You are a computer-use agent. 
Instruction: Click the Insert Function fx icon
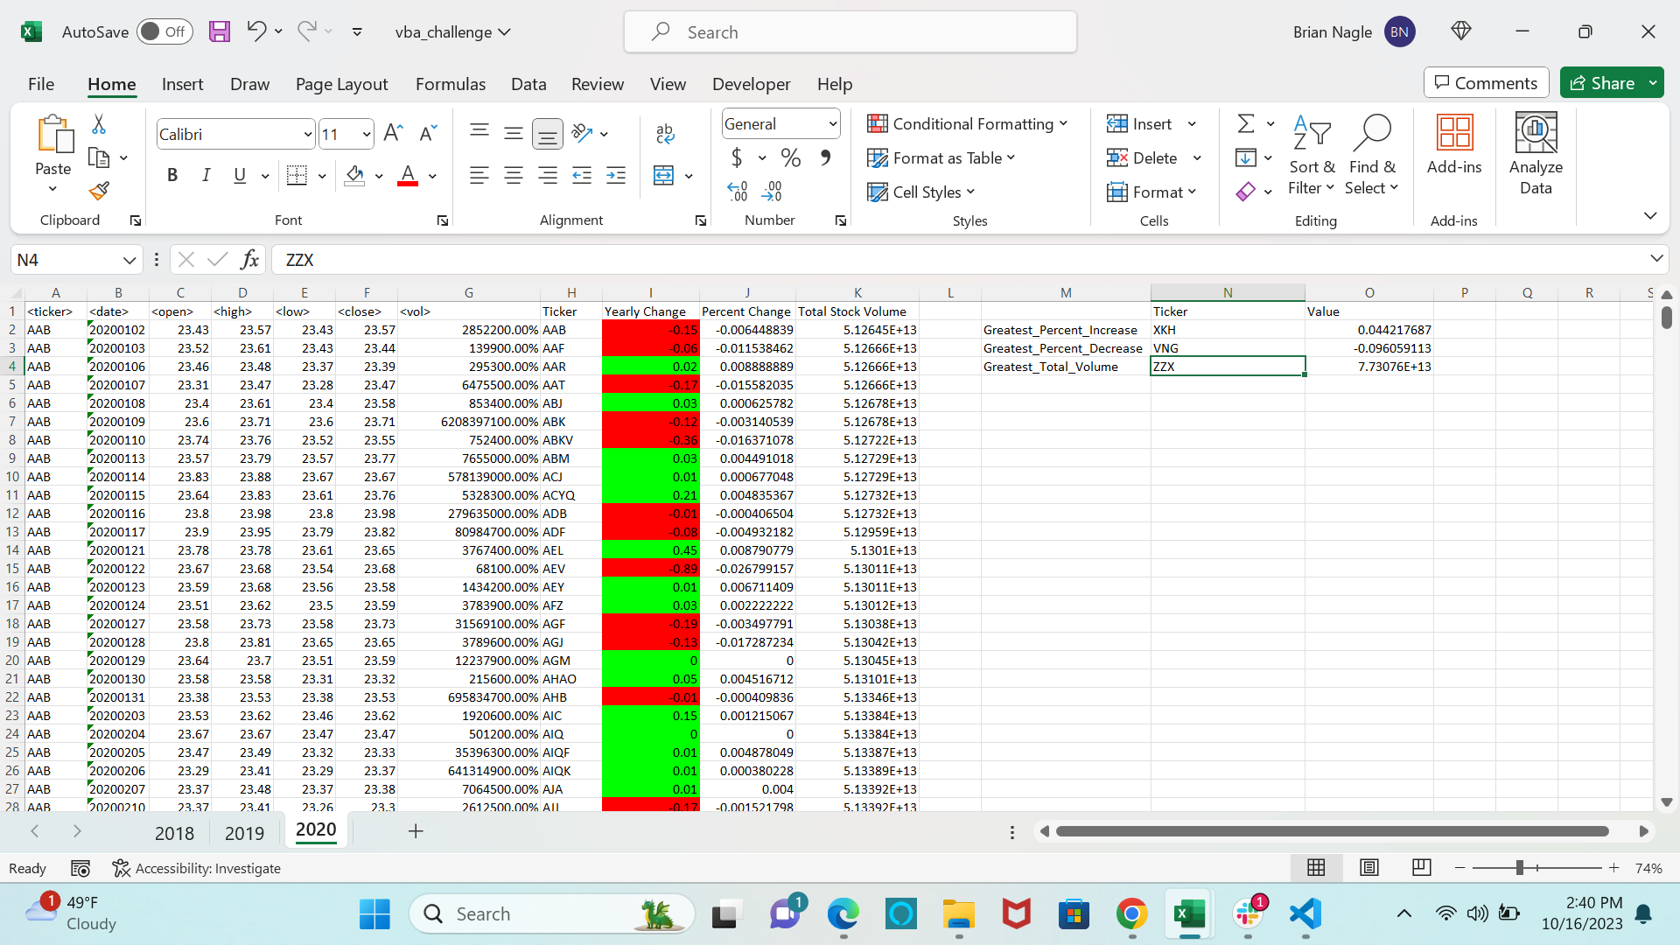tap(249, 259)
